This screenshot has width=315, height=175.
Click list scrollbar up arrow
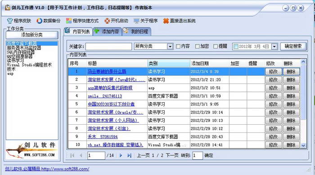click(303, 61)
